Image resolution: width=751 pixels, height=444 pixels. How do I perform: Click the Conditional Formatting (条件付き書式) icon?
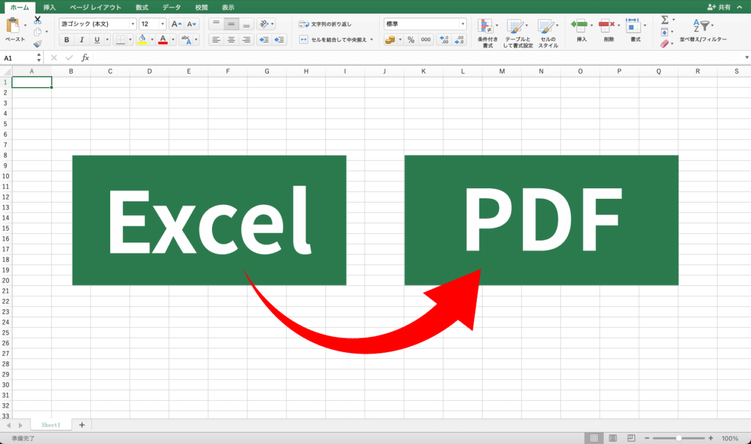click(x=485, y=26)
